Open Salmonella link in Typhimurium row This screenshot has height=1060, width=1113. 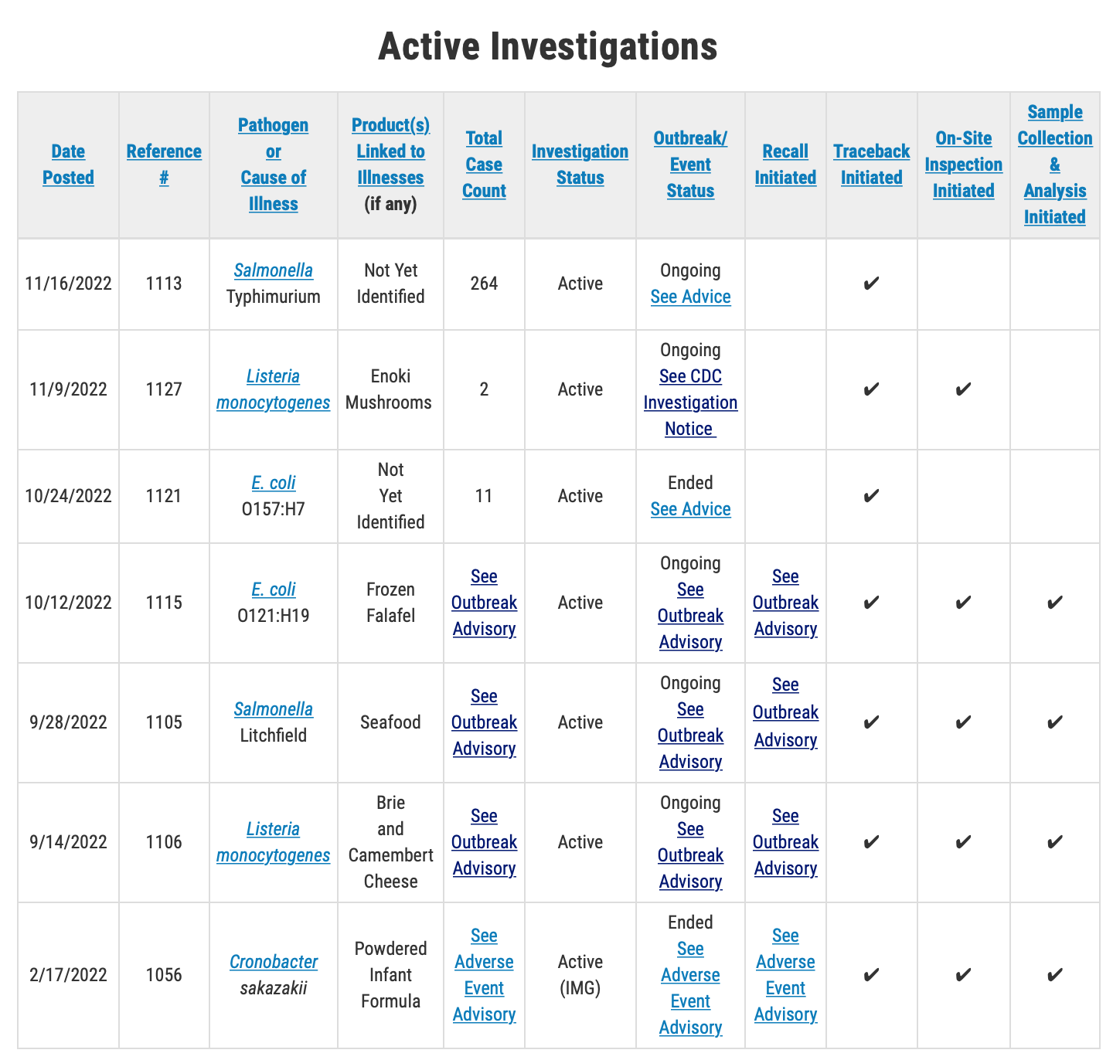pos(273,270)
